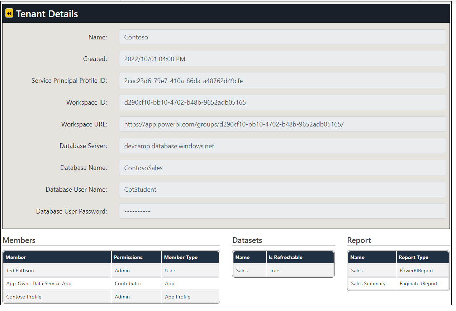Click the Members section heading
The image size is (456, 311).
[x=19, y=240]
